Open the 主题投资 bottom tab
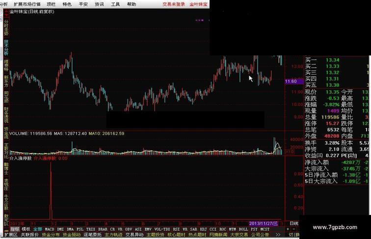Screen dimensions: 371x239 [x=155, y=235]
